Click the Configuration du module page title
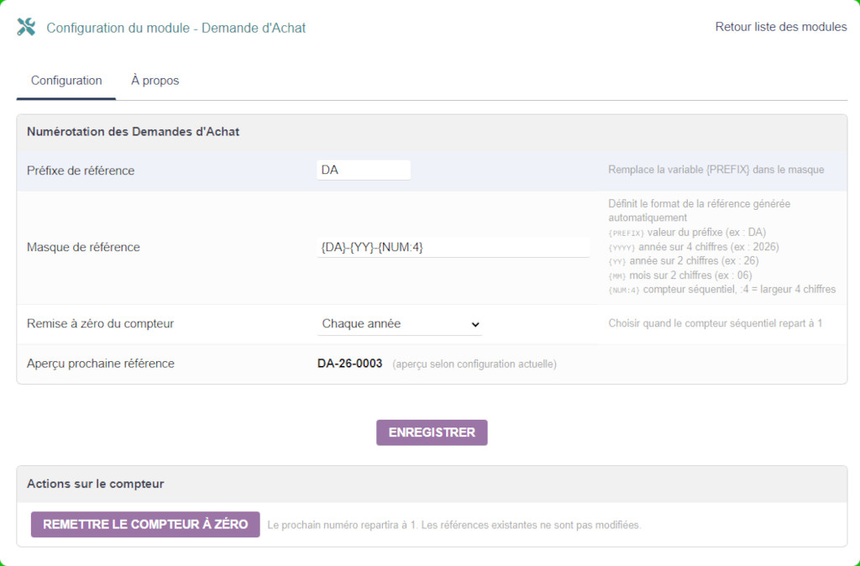This screenshot has height=566, width=860. pyautogui.click(x=176, y=28)
